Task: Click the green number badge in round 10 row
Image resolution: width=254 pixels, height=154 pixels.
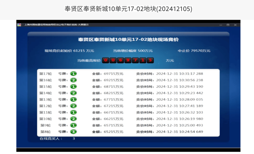Action: [x=73, y=119]
